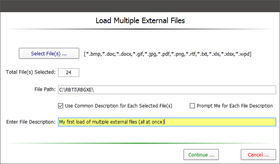The height and width of the screenshot is (164, 280).
Task: Enable Prompt Me for Each File Description box
Action: coord(192,106)
